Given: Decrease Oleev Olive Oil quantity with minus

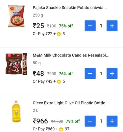Looking at the screenshot, I should [90, 121].
